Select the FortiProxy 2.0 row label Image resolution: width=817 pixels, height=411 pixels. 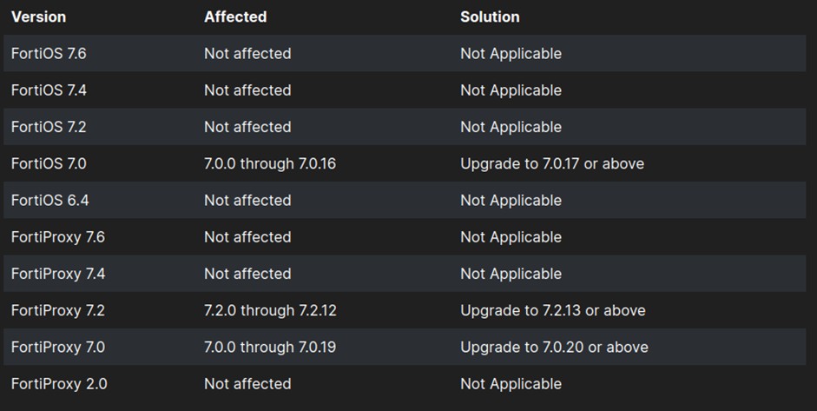pos(58,383)
